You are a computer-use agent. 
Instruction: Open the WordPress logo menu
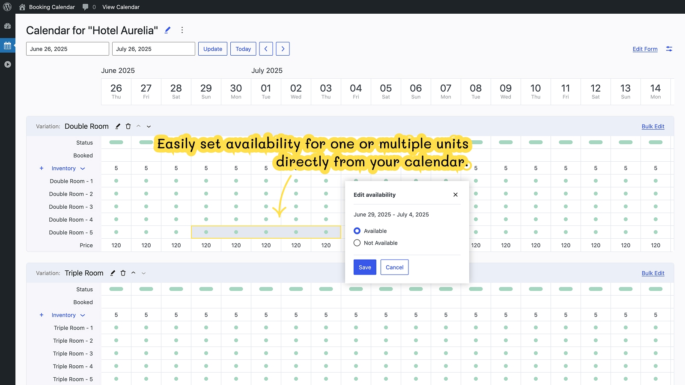(7, 7)
